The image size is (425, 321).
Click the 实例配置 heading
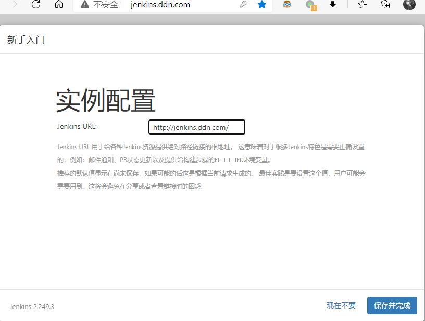(105, 100)
